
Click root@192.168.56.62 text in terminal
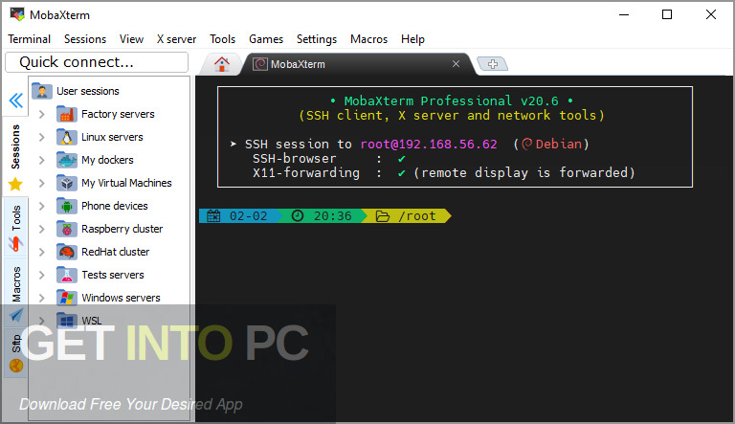tap(429, 144)
